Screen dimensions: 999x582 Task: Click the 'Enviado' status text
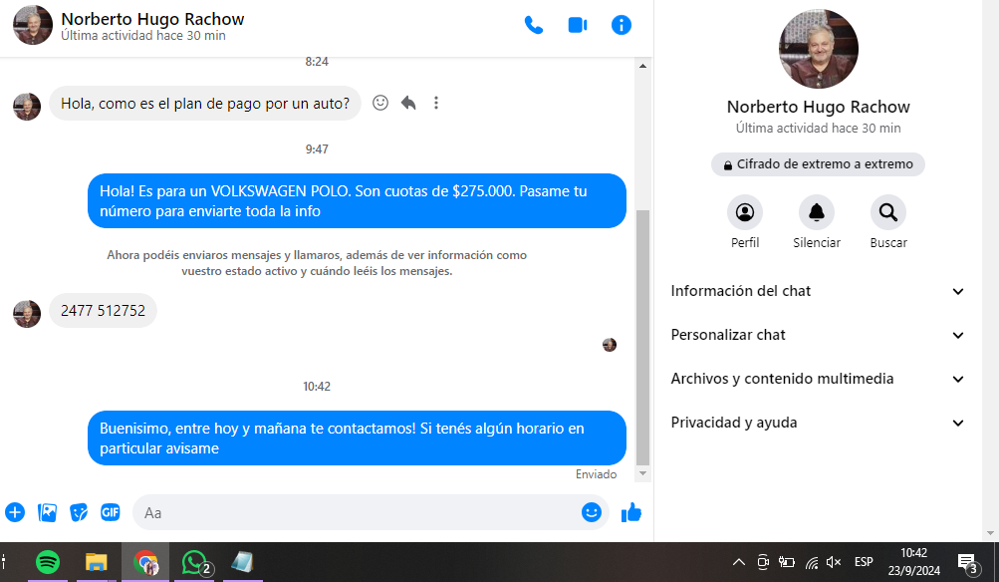click(596, 474)
